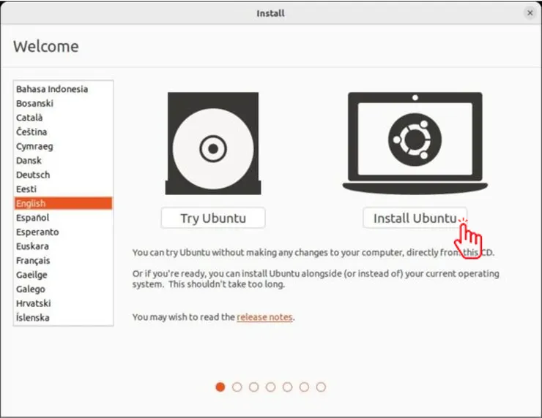Select Español language

coord(63,218)
